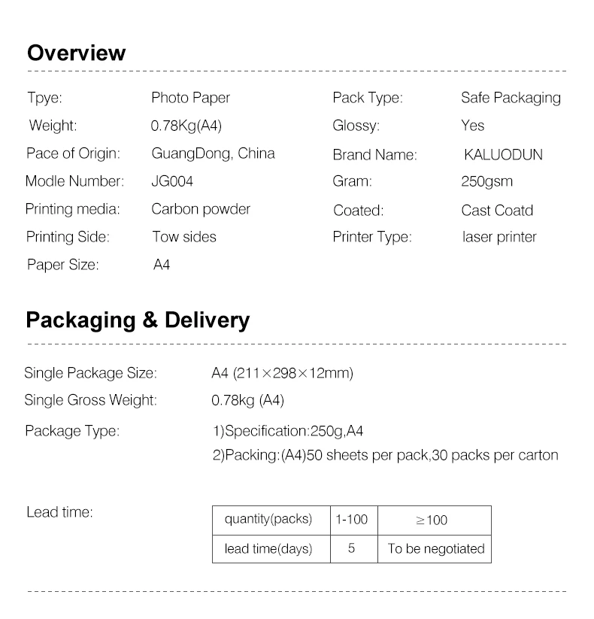Click the packing sheets per pack line
The image size is (594, 619).
[385, 455]
